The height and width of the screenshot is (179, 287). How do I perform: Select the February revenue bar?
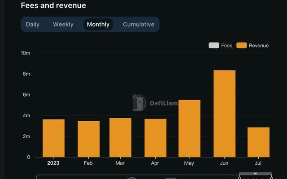click(x=88, y=139)
